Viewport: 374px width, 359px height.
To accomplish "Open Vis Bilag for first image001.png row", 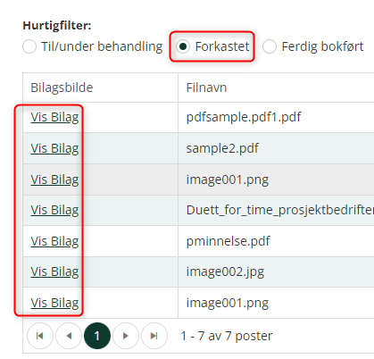I will 54,179.
